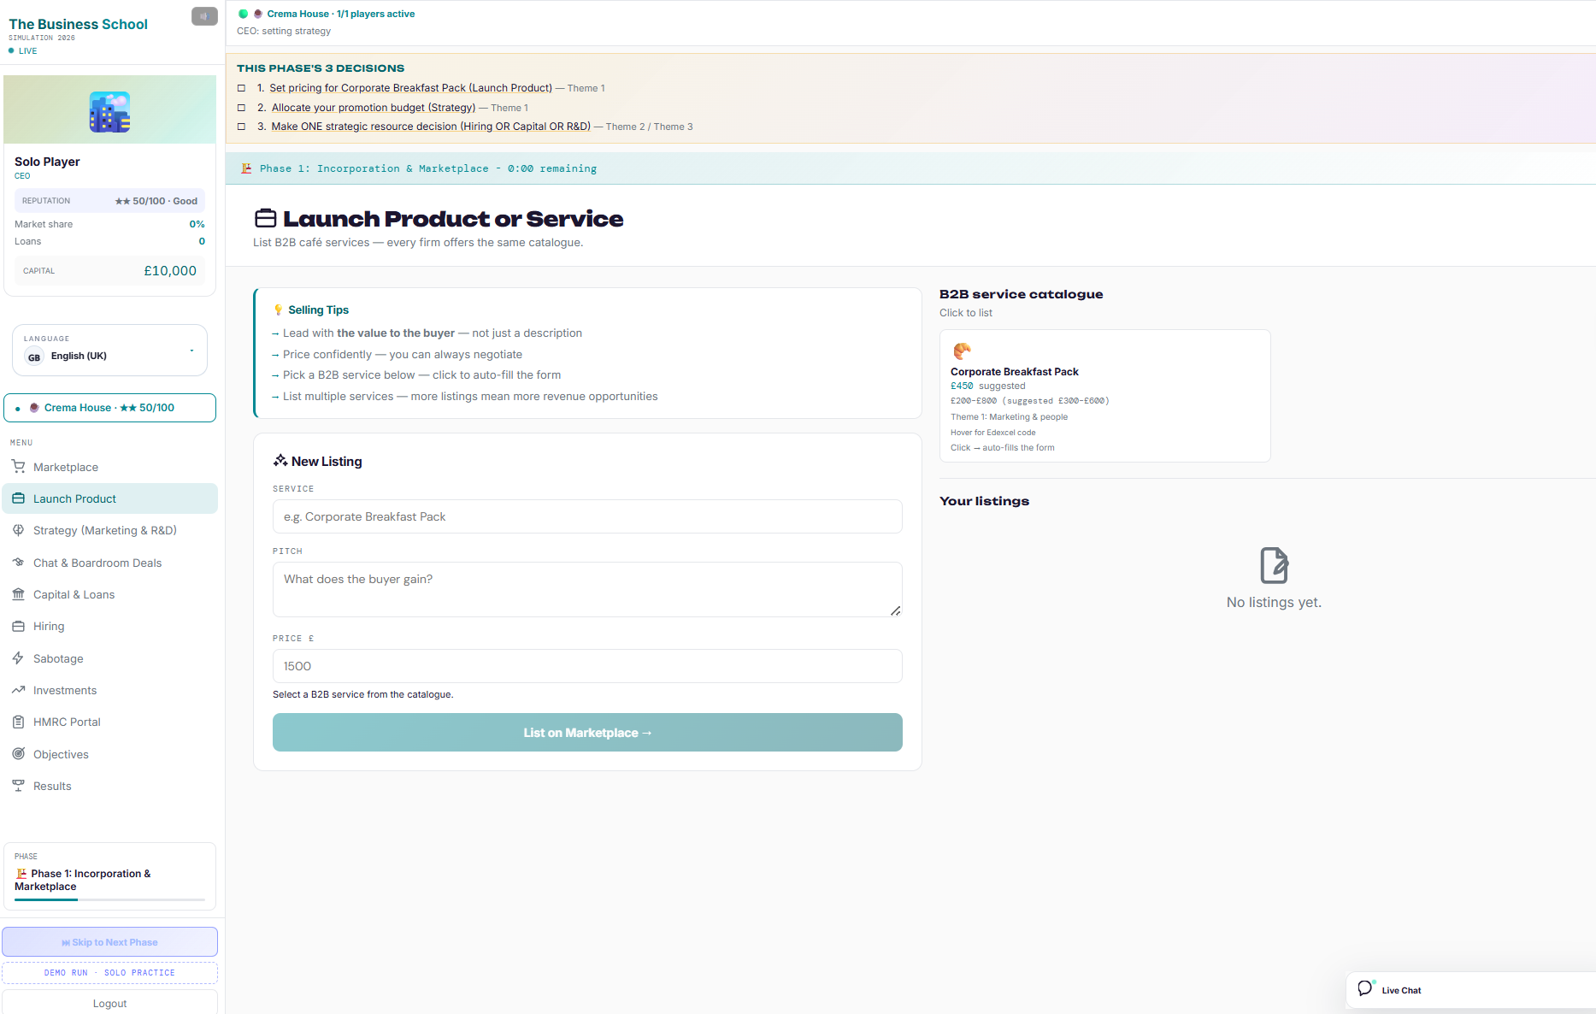Click the Strategy lightbulb icon in menu
The width and height of the screenshot is (1596, 1014).
point(18,530)
